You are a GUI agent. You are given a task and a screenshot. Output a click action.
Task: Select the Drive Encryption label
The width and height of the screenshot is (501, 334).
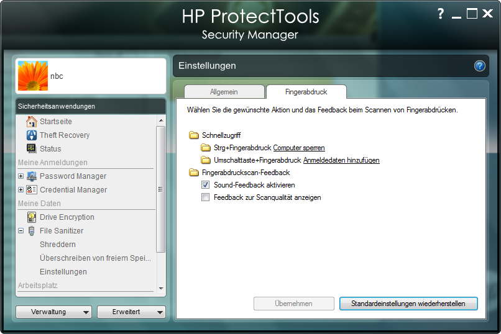(x=67, y=217)
